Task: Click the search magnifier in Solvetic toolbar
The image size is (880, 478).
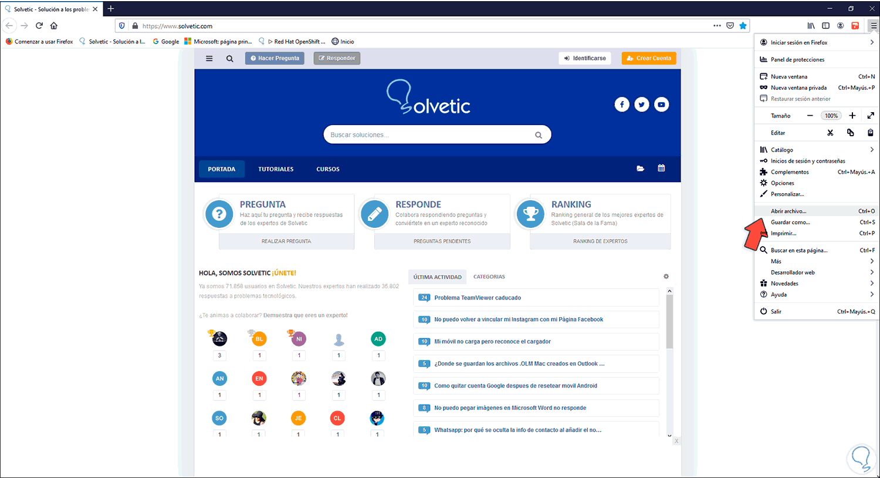Action: [x=230, y=58]
